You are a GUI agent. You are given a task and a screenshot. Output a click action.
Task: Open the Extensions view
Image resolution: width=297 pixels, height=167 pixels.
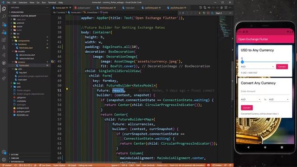(4, 40)
